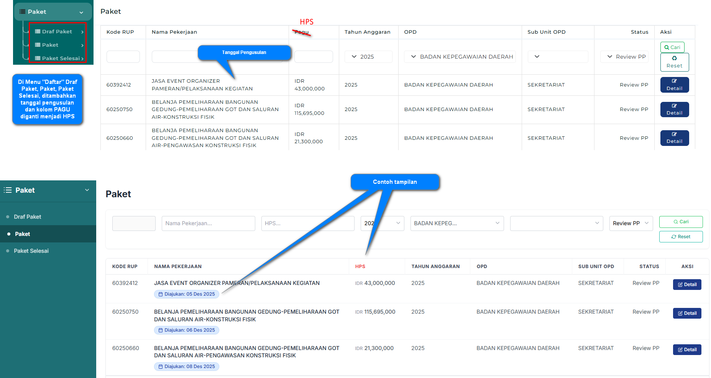Open the BADAN KEPEG... OPD dropdown
The height and width of the screenshot is (378, 711).
tap(457, 223)
